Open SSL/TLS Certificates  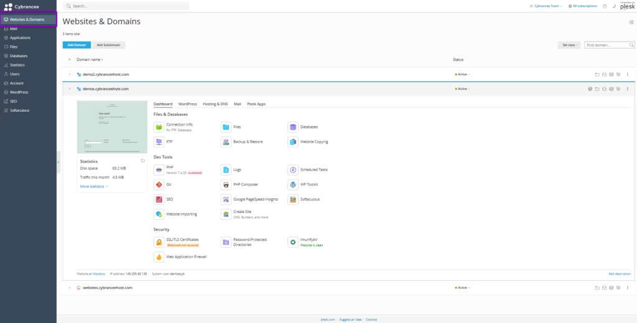(159, 242)
